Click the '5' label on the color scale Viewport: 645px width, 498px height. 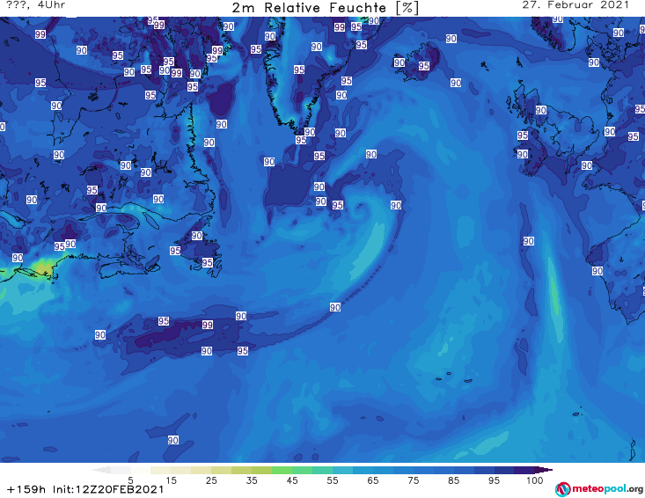130,480
